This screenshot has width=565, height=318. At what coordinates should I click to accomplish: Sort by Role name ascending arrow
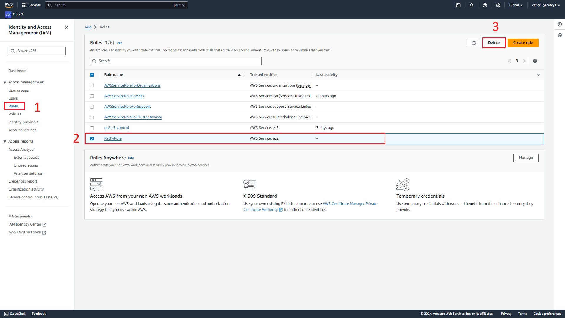tap(239, 75)
